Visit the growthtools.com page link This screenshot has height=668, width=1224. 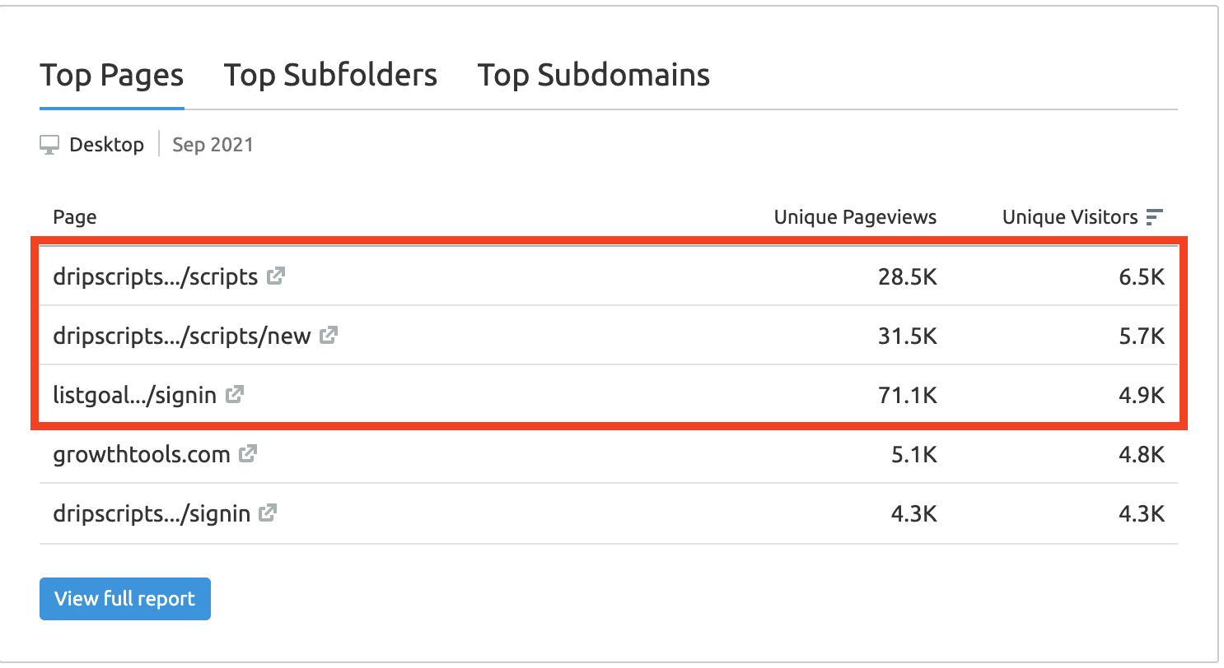(141, 453)
